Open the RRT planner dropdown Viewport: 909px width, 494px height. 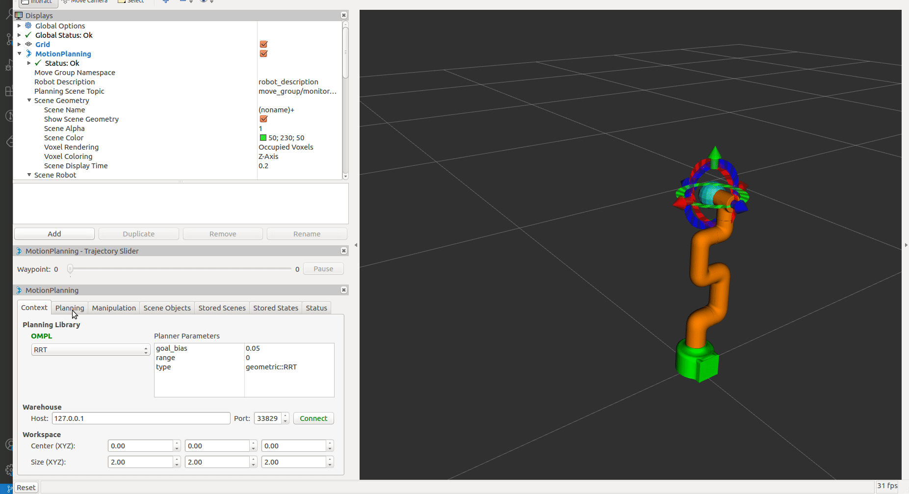(90, 350)
